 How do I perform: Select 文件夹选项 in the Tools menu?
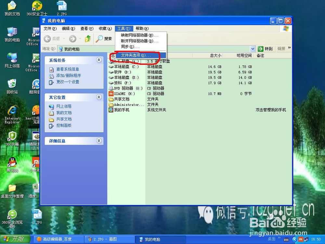click(136, 56)
